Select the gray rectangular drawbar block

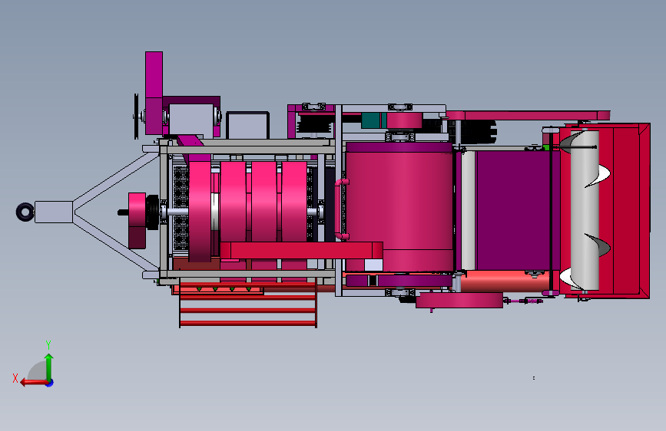(54, 212)
